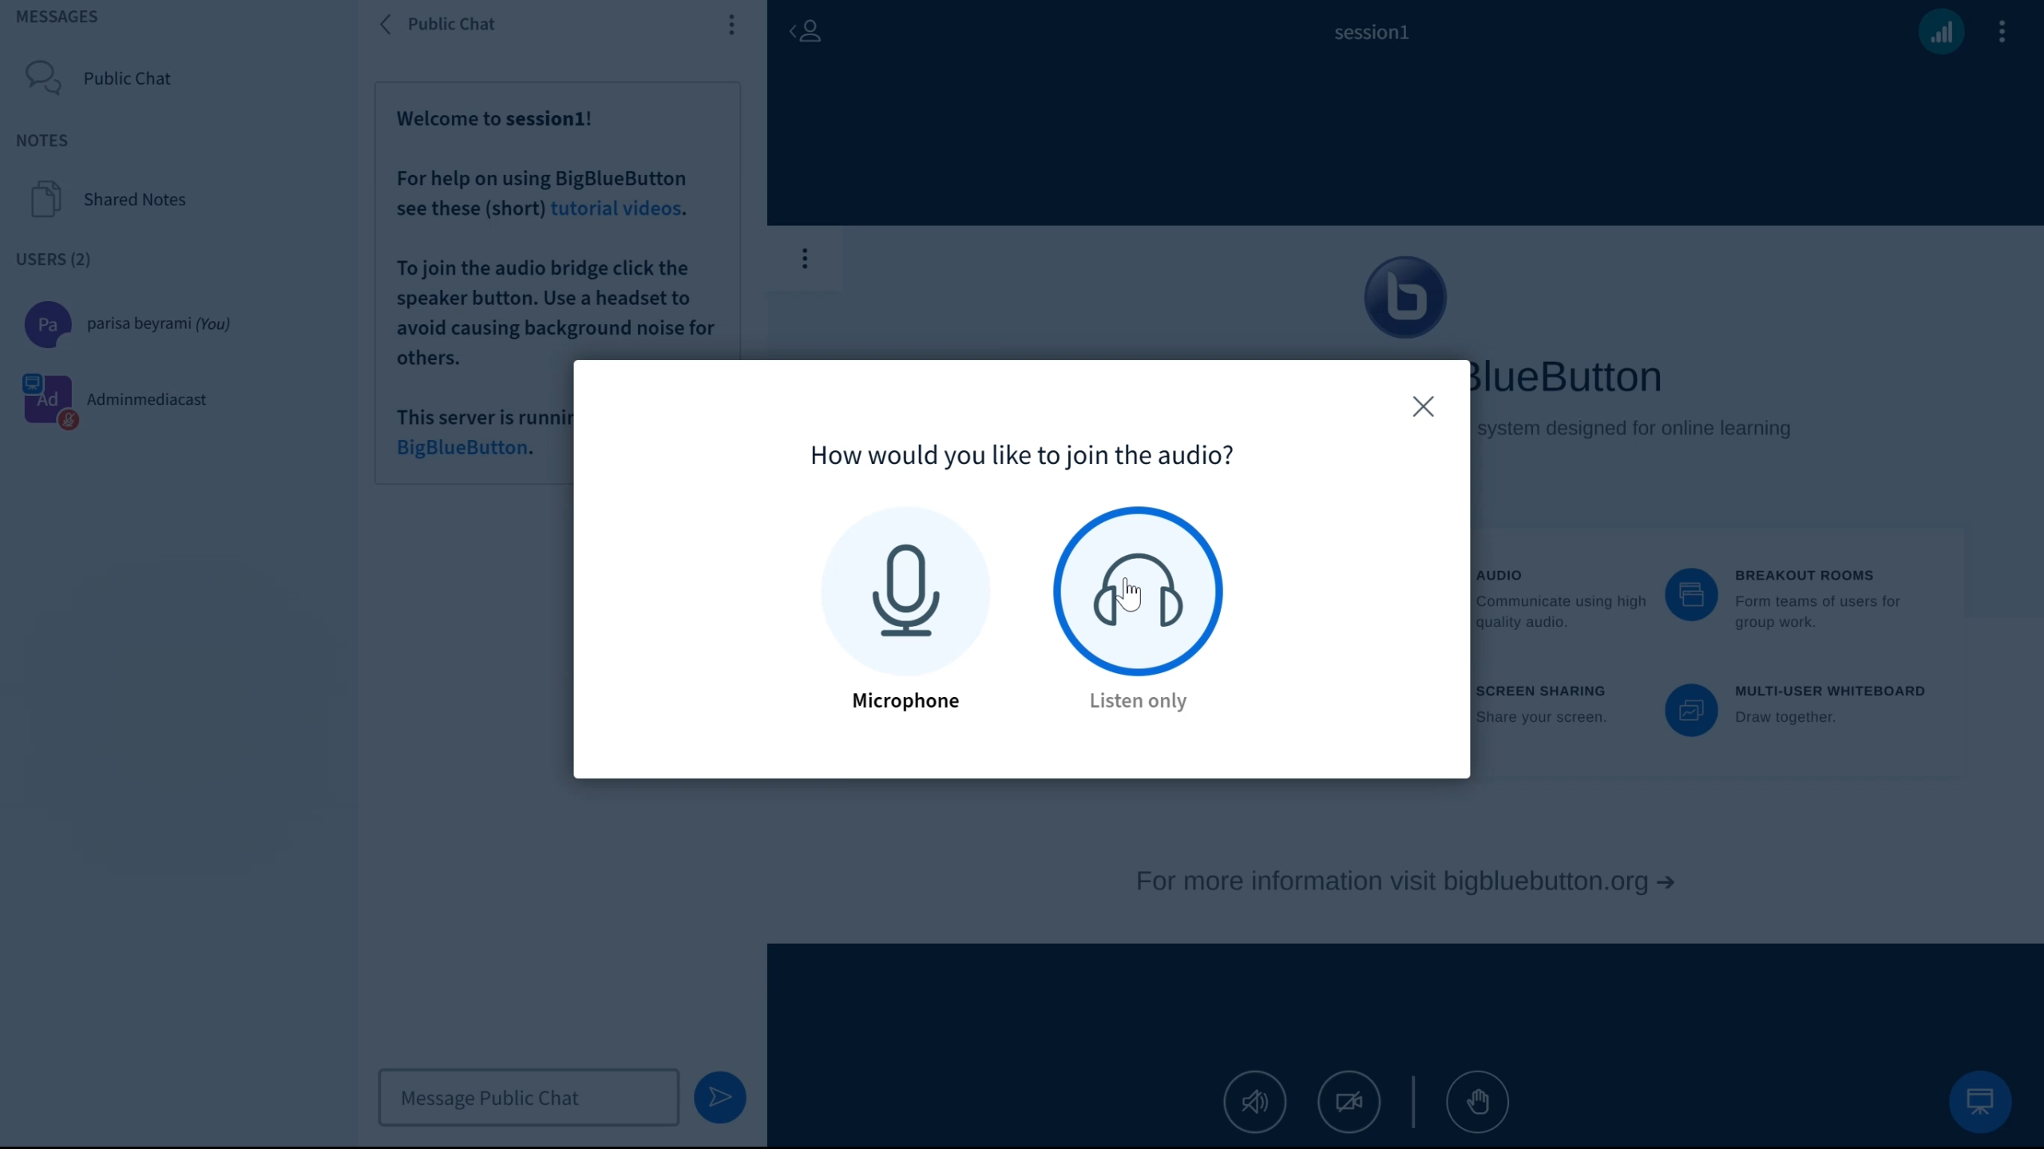Open the options menu in top-right corner
Image resolution: width=2044 pixels, height=1149 pixels.
[2001, 32]
